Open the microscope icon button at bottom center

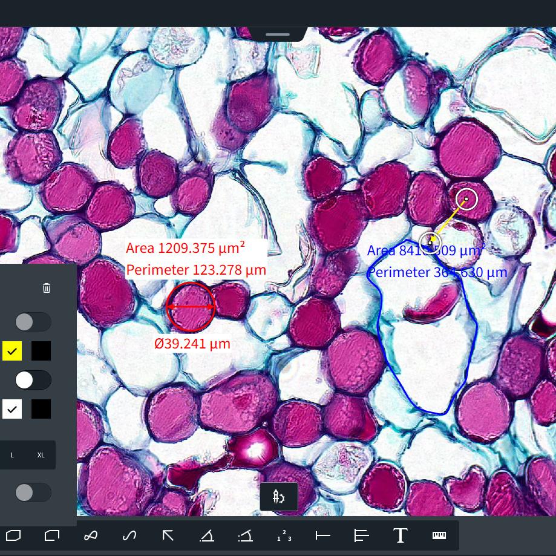[x=279, y=497]
